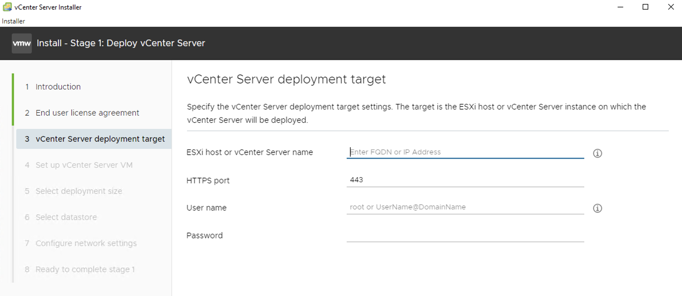Focus the User name input field
The height and width of the screenshot is (296, 682).
pyautogui.click(x=465, y=207)
